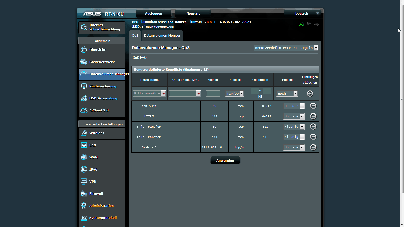404x227 pixels.
Task: Delete the Web Surf rule
Action: click(313, 106)
